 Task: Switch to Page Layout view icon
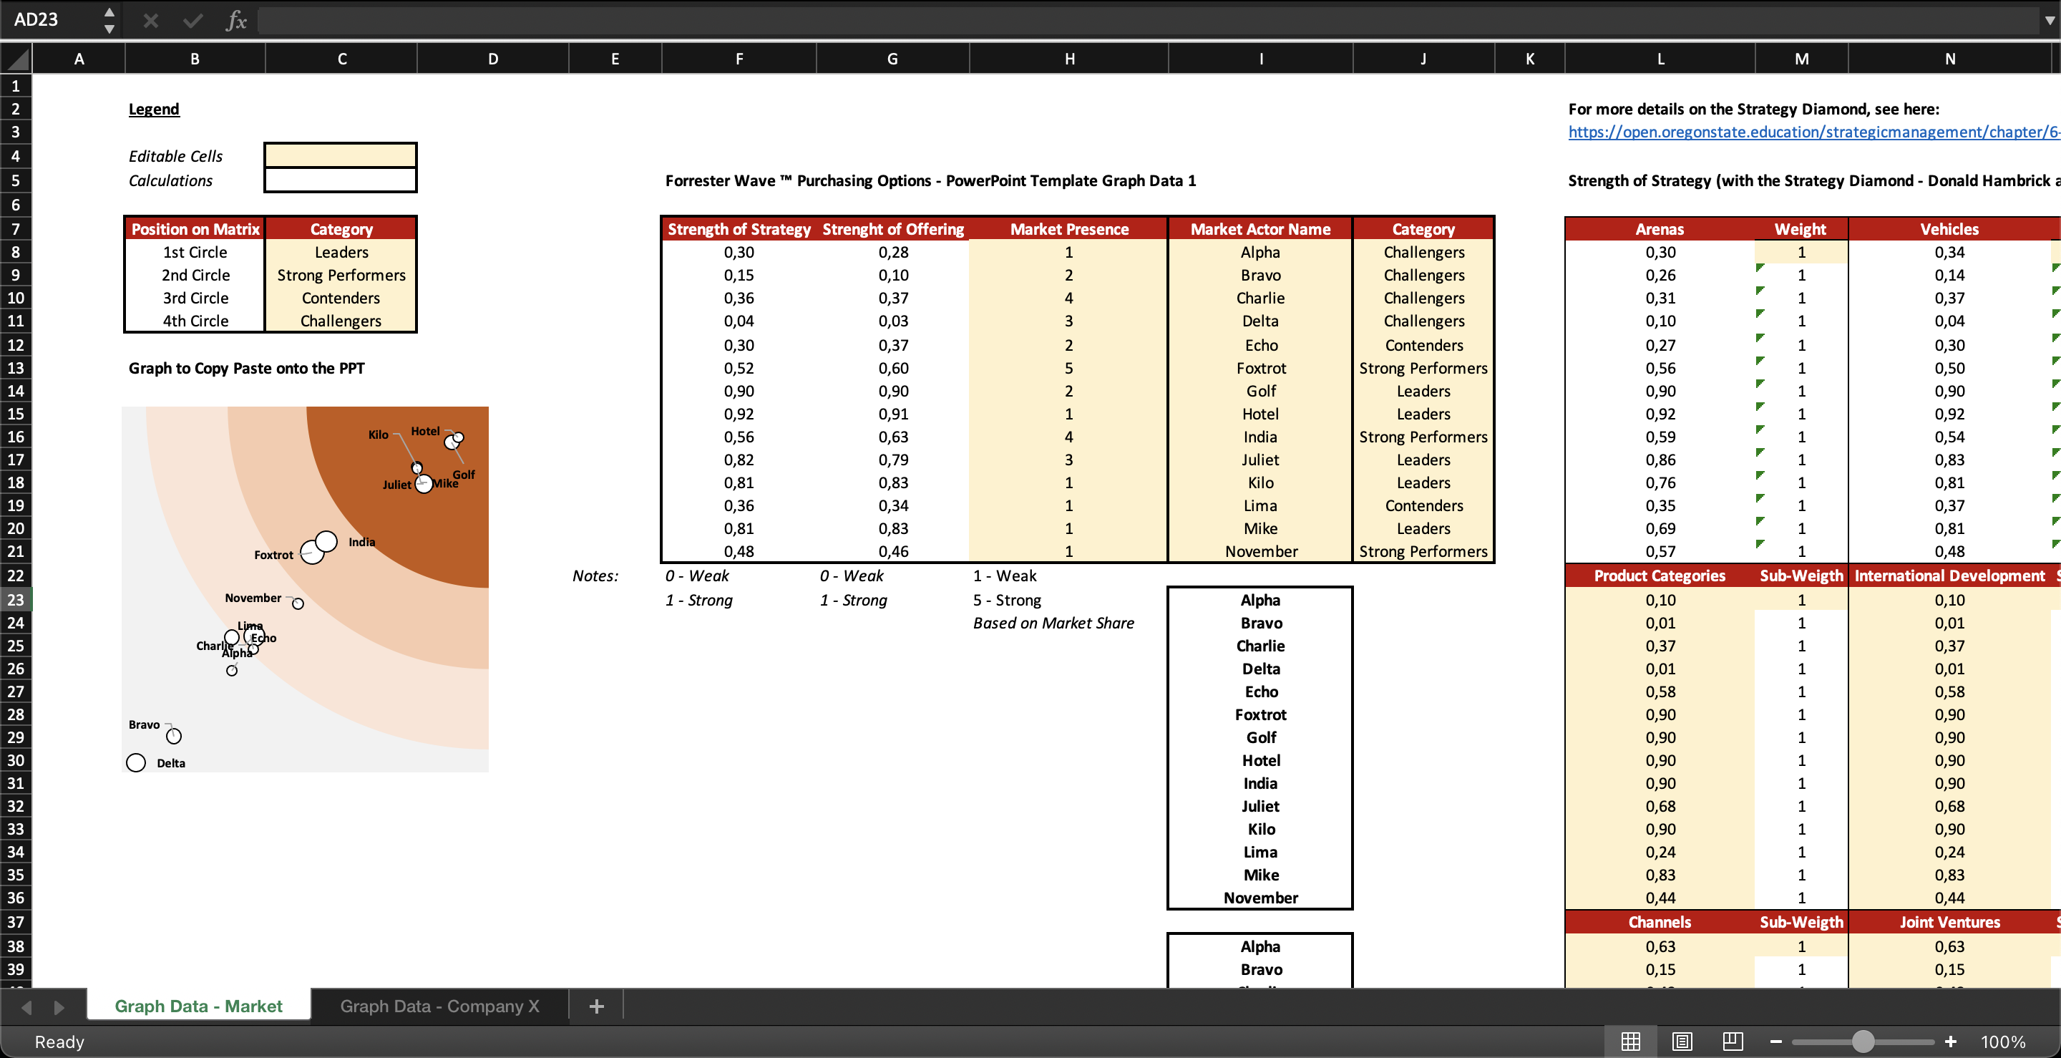tap(1682, 1042)
